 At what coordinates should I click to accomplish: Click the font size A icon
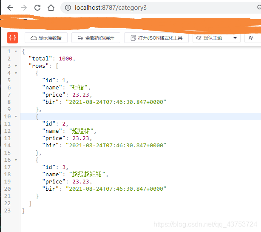[251, 38]
